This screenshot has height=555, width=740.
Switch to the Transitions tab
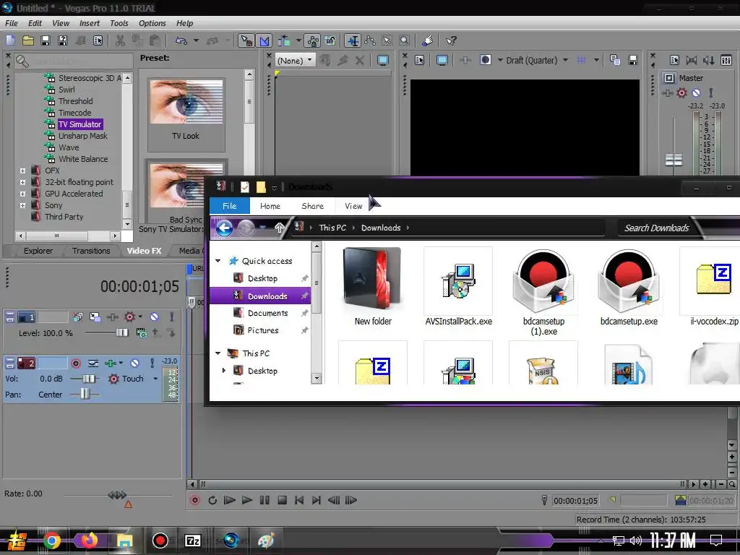pyautogui.click(x=91, y=251)
